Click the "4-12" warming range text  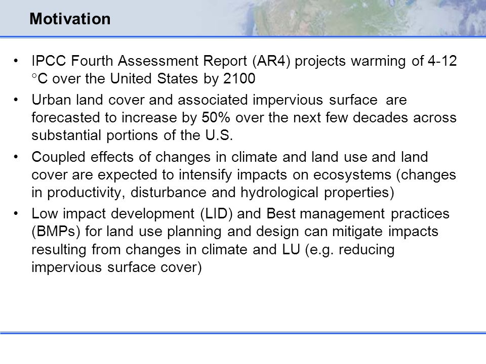pyautogui.click(x=442, y=61)
